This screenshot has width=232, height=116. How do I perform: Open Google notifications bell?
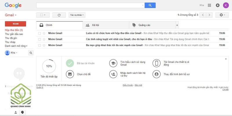(x=218, y=5)
